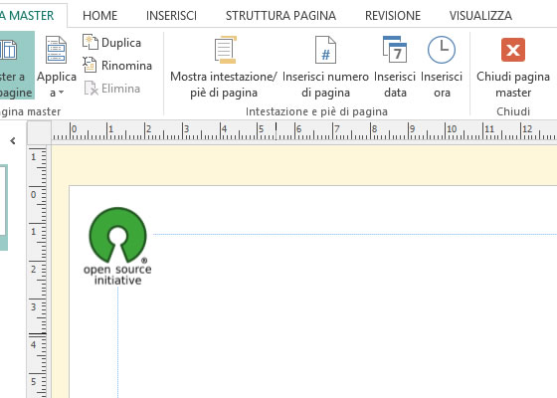Click the Duplica text label
Viewport: 557px width, 398px height.
coord(121,43)
